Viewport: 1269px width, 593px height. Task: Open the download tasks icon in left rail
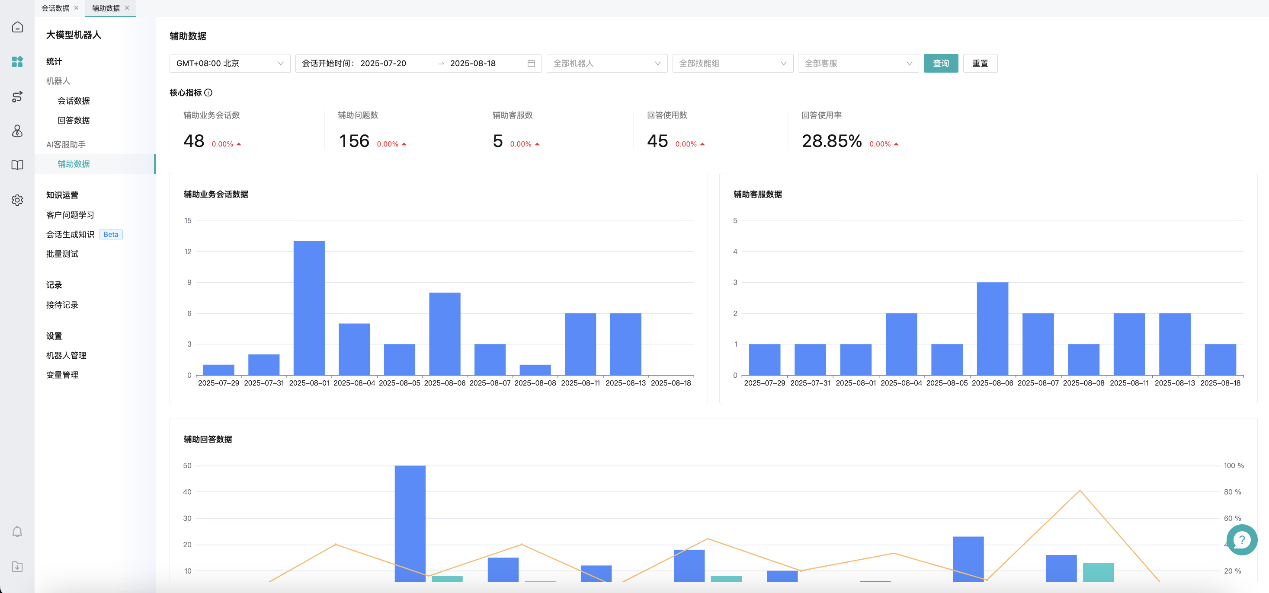[17, 567]
